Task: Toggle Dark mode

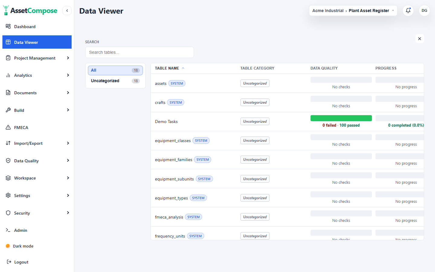Action: coord(20,246)
